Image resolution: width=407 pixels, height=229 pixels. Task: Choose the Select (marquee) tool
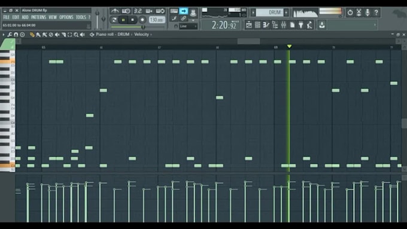tap(70, 35)
